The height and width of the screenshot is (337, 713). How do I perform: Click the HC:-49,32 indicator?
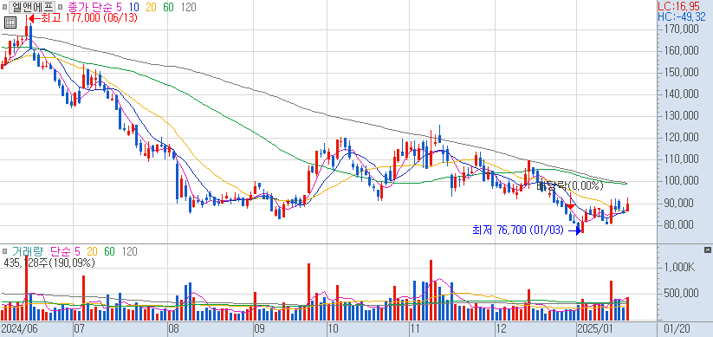(682, 17)
